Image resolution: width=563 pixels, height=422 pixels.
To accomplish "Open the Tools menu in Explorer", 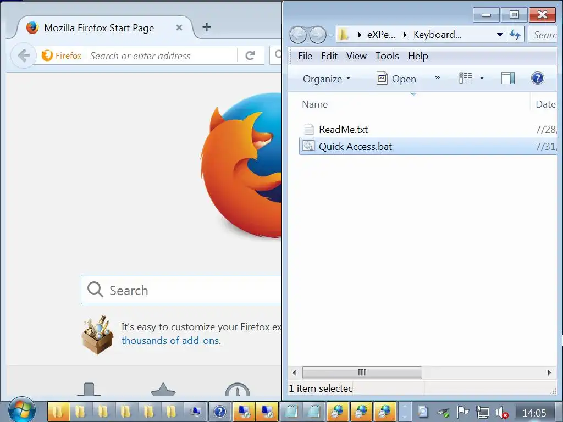I will [387, 56].
